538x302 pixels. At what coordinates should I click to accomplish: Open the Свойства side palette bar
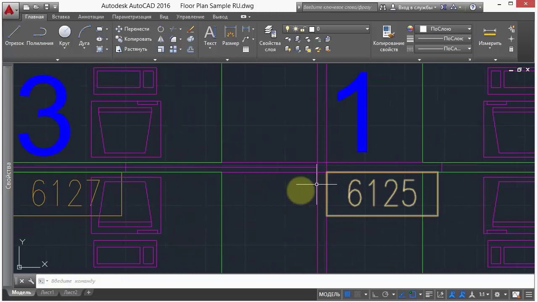click(8, 175)
